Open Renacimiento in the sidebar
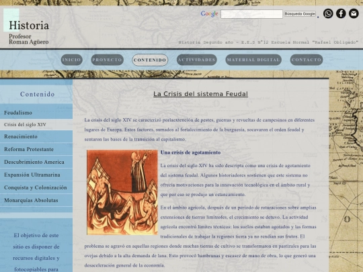 (36, 136)
